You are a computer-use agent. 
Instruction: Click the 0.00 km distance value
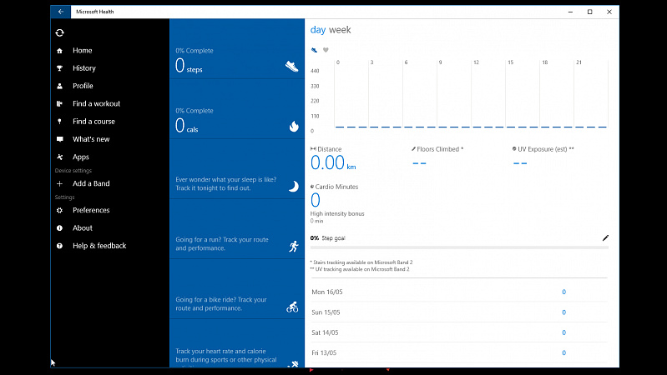click(333, 162)
